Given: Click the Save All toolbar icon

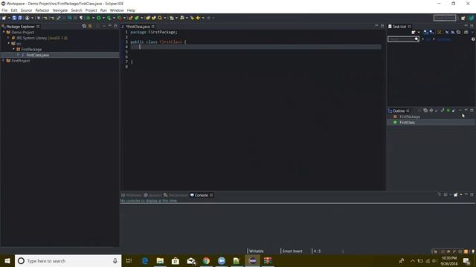Looking at the screenshot, I should click(x=20, y=18).
